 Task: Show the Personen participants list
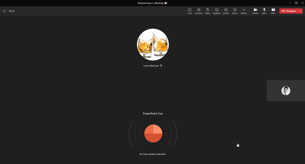(x=199, y=11)
